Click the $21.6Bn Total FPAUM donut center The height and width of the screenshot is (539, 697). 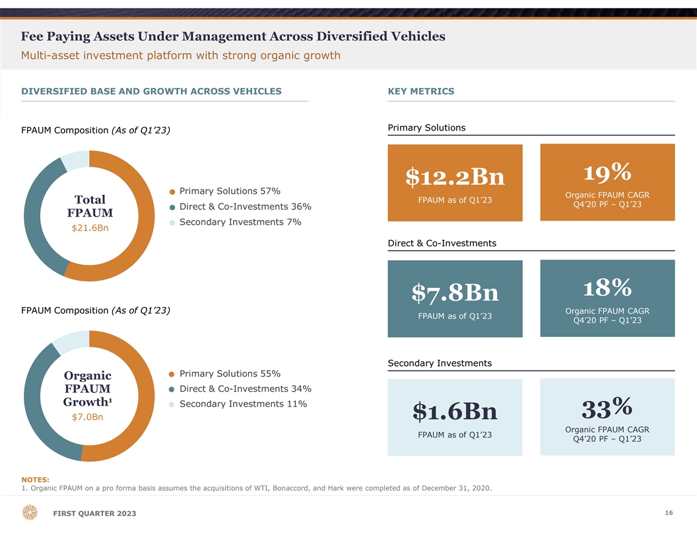[x=90, y=229]
